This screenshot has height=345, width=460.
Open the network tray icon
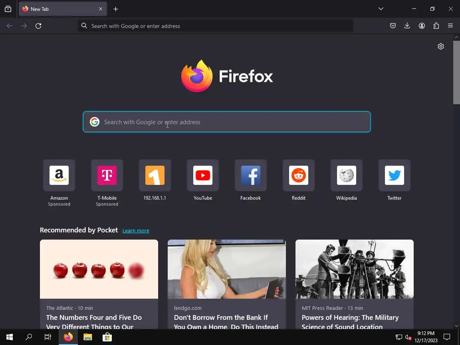point(399,337)
